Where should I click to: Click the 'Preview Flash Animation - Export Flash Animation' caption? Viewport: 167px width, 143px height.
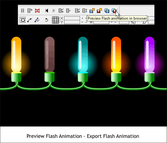pos(83,136)
